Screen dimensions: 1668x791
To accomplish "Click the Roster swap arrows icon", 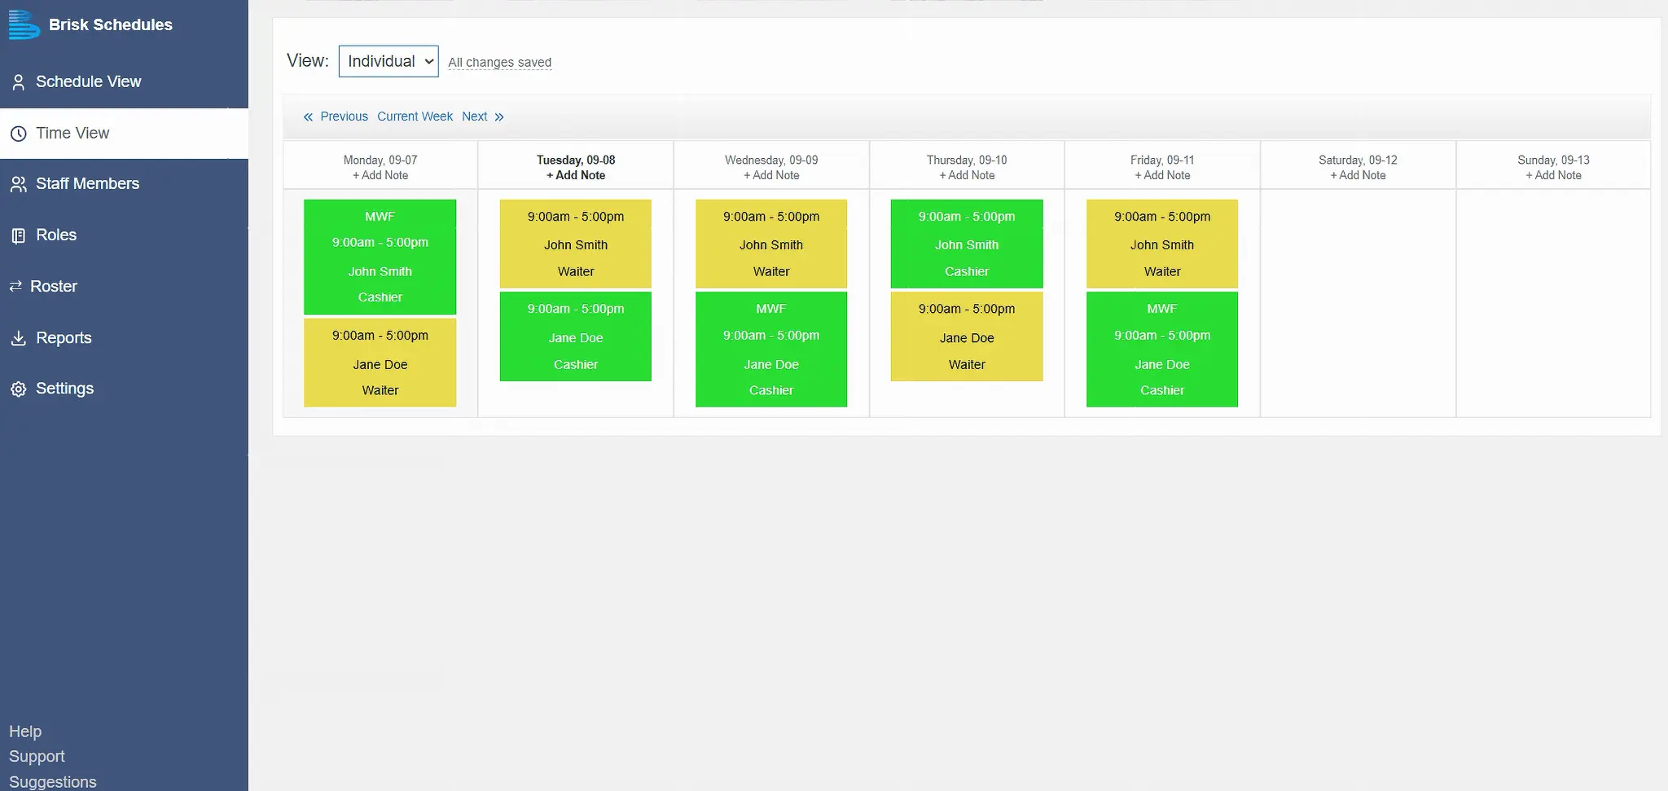I will point(15,286).
